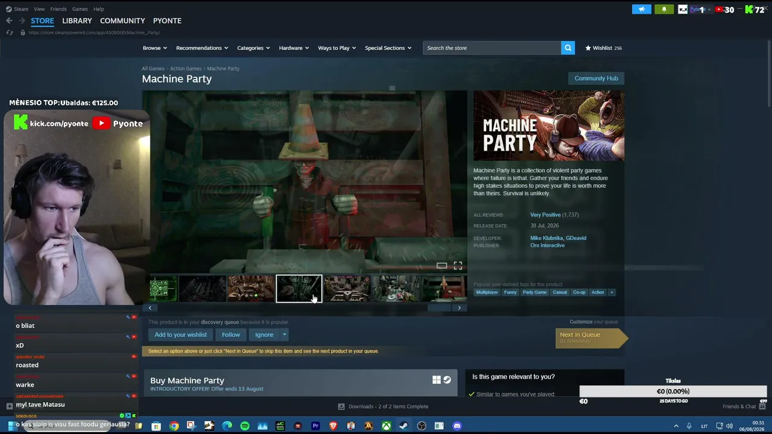Viewport: 772px width, 434px height.
Task: Focus the Search the store field
Action: 492,48
